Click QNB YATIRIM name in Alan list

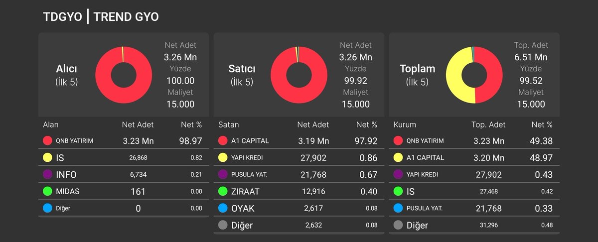(x=74, y=141)
